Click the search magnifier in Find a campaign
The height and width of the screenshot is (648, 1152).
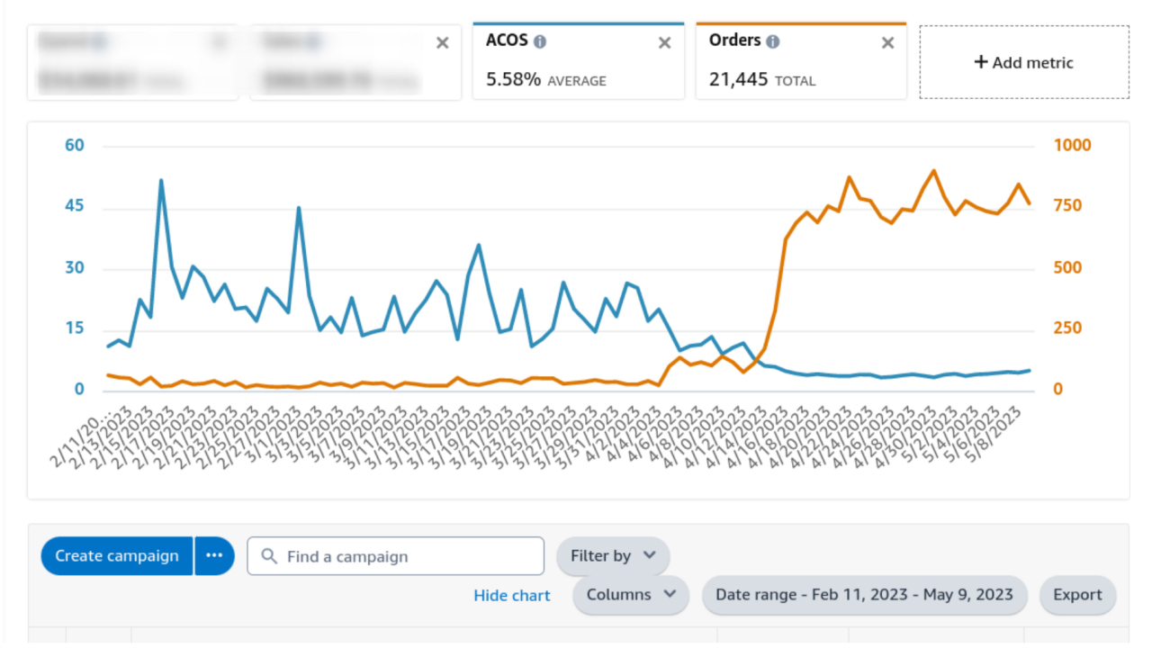click(x=267, y=555)
